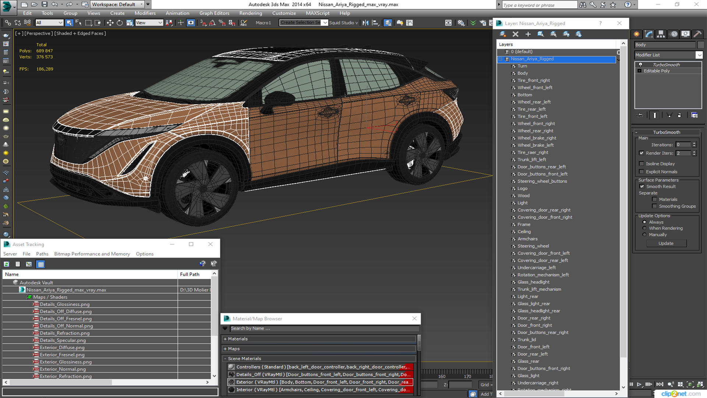Select the Move transform tool
The height and width of the screenshot is (398, 707).
click(110, 23)
